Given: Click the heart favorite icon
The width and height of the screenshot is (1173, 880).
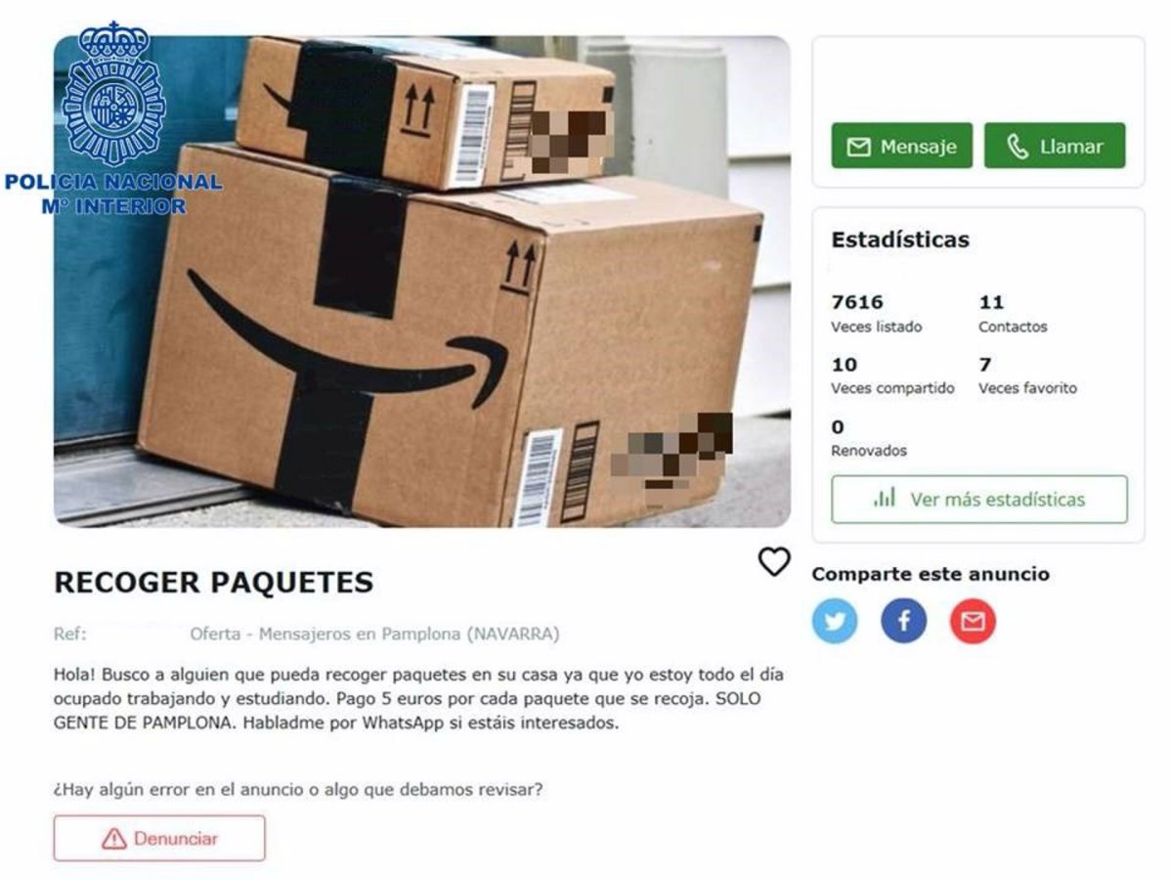Looking at the screenshot, I should pos(774,561).
